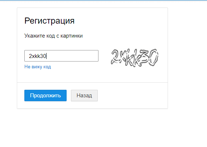
Task: Open the Не вижу код link
Action: [38, 67]
